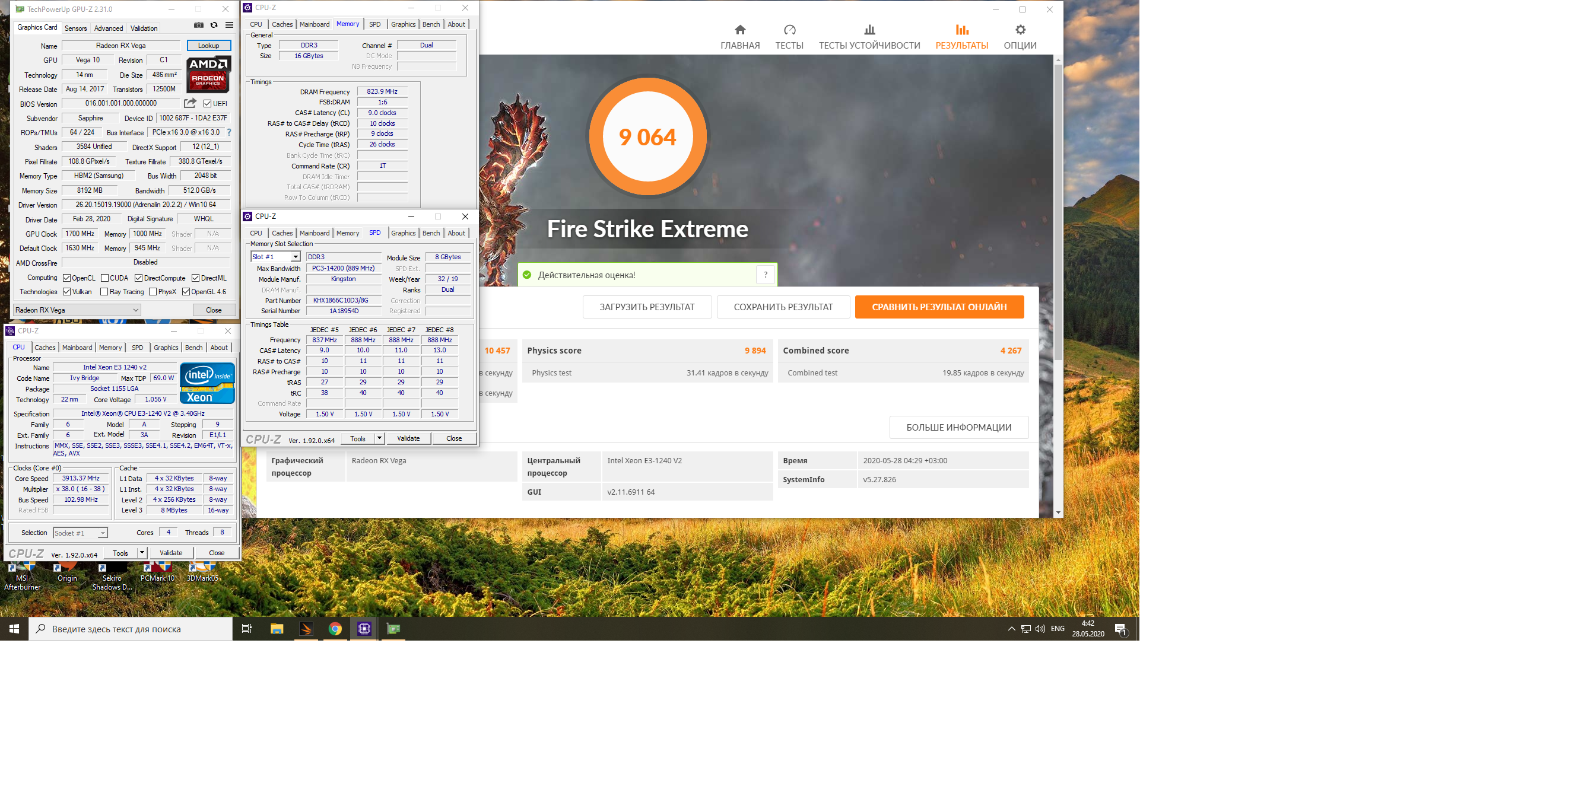Viewport: 1594px width, 796px height.
Task: Click the Tools button in the CPU-Z CPU window
Action: (120, 552)
